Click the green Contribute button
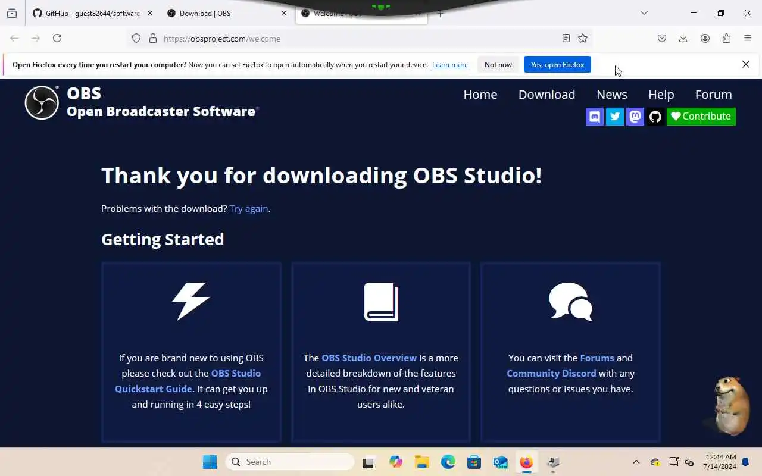This screenshot has height=476, width=762. tap(701, 117)
